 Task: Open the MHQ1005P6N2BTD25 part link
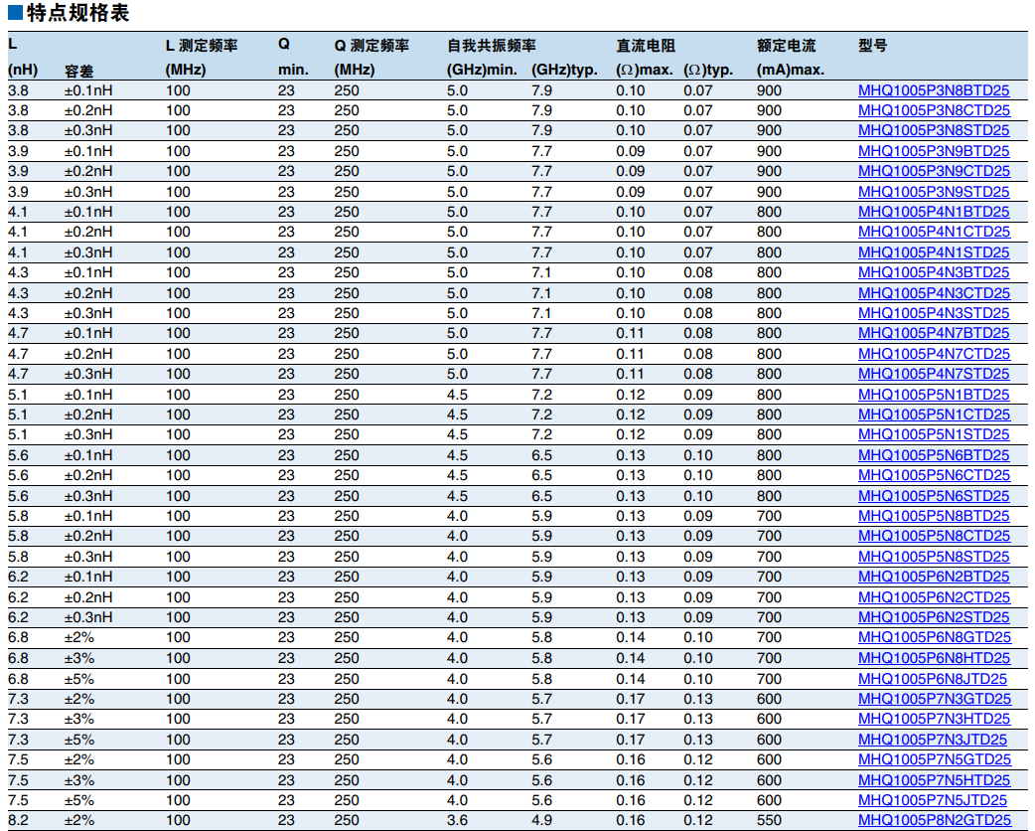click(934, 577)
